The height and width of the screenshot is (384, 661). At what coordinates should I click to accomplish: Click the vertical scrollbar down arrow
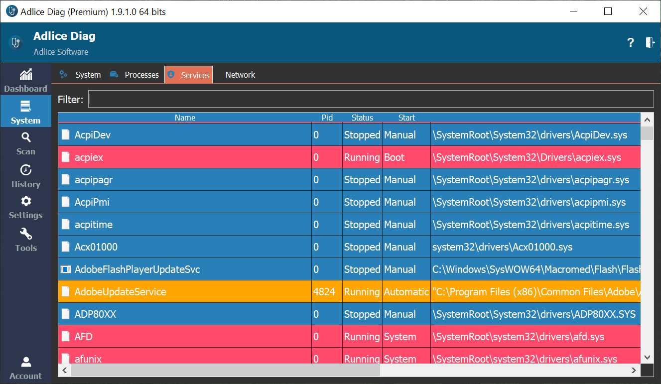coord(647,357)
